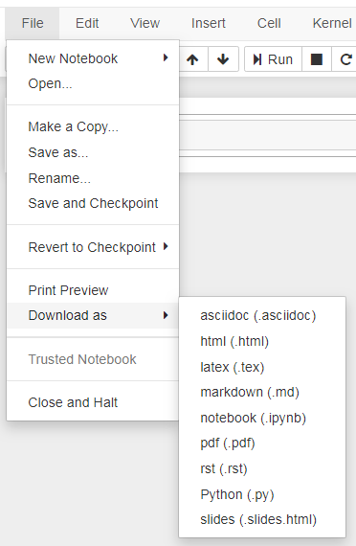The image size is (356, 546).
Task: Click the move cell down arrow icon
Action: tap(223, 59)
